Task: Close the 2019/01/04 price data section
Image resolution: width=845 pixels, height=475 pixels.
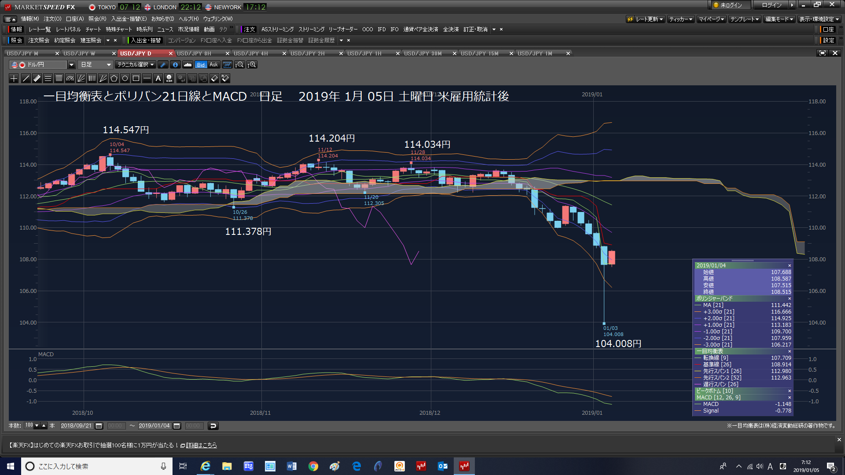Action: tap(790, 266)
